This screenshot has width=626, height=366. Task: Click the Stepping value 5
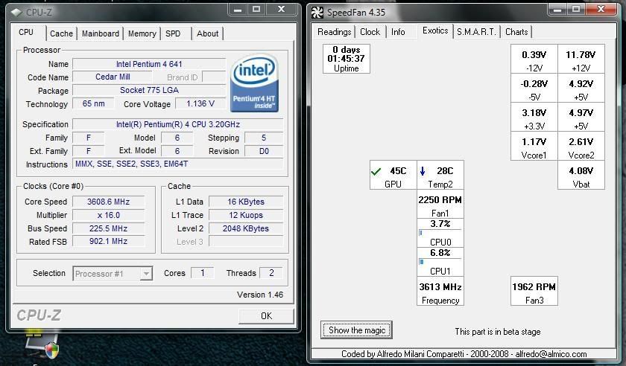[264, 138]
